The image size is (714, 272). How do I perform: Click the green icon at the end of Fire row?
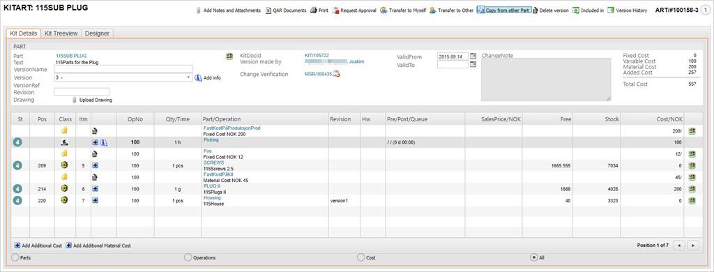692,154
